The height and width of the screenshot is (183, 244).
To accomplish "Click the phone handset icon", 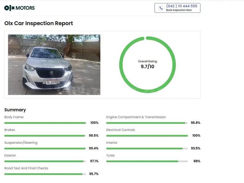I will click(x=161, y=8).
